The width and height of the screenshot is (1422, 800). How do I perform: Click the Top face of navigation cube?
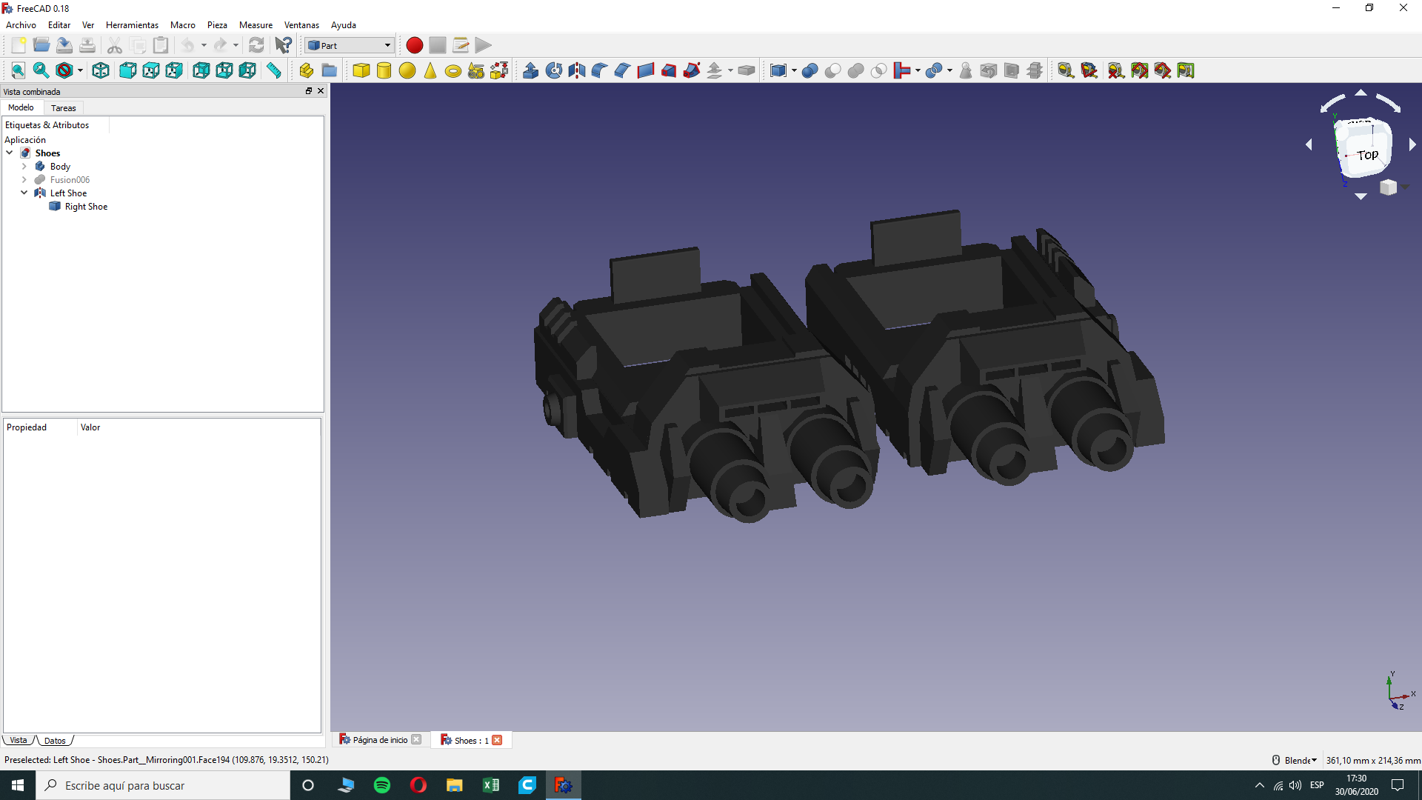coord(1366,155)
